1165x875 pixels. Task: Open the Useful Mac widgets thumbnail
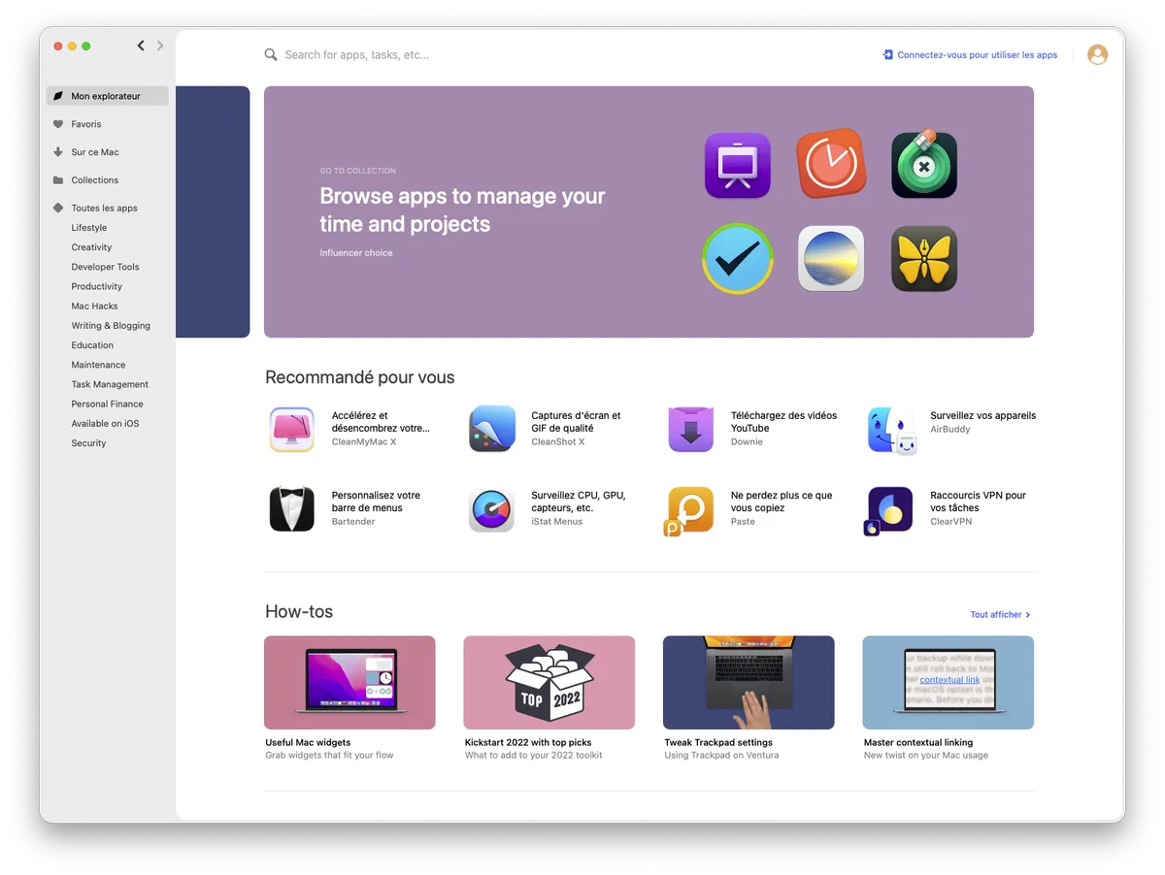click(x=349, y=683)
